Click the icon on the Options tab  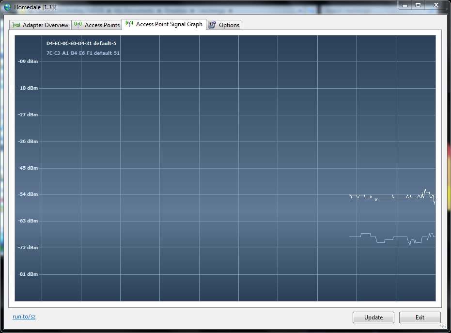212,25
